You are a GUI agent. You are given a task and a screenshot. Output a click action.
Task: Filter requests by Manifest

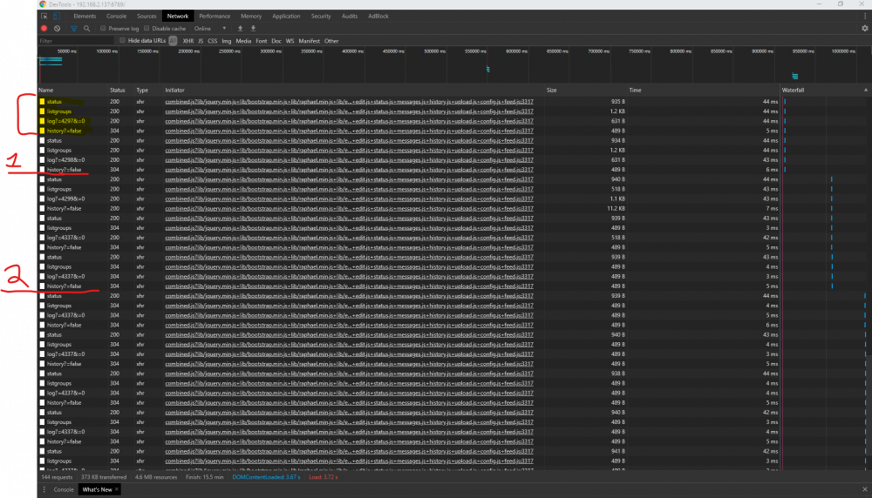(310, 41)
